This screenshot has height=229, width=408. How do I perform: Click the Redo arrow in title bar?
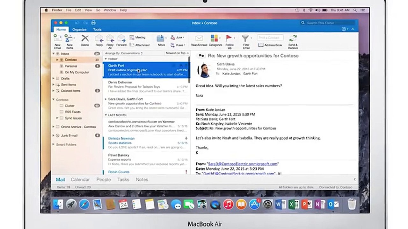click(85, 23)
